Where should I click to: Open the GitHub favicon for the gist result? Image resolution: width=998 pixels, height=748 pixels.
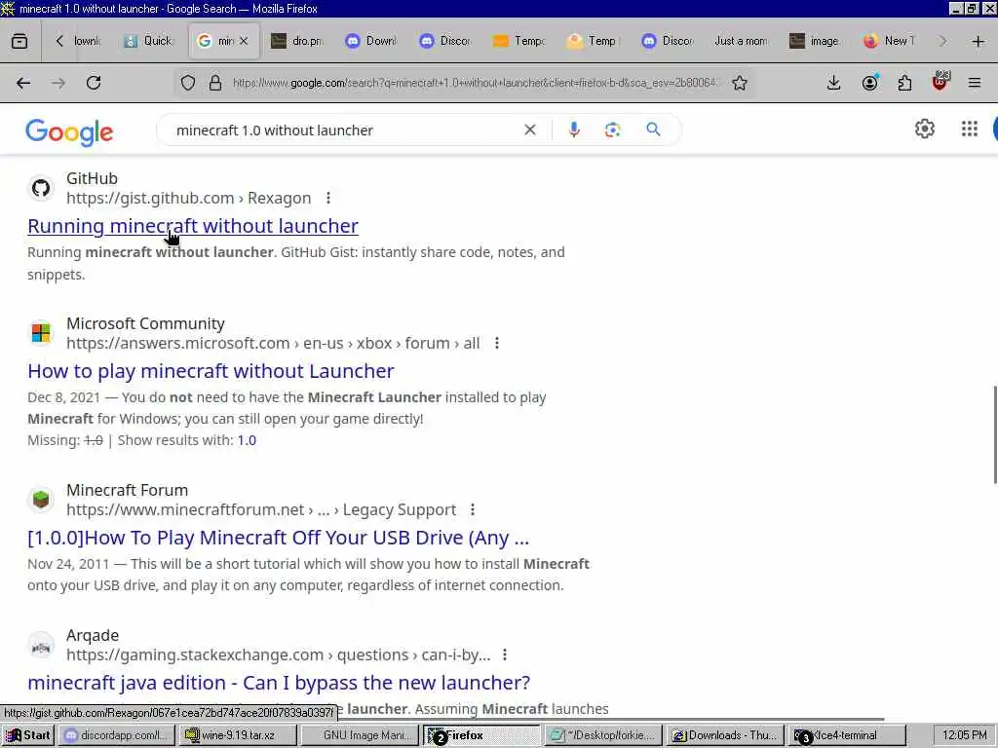pos(41,188)
